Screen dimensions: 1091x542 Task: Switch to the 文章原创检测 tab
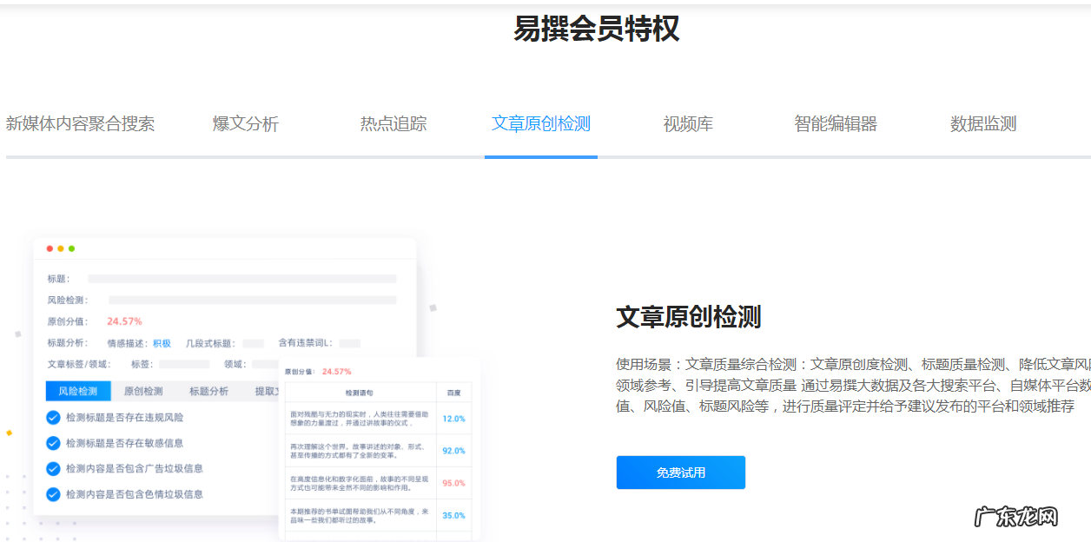pyautogui.click(x=540, y=123)
